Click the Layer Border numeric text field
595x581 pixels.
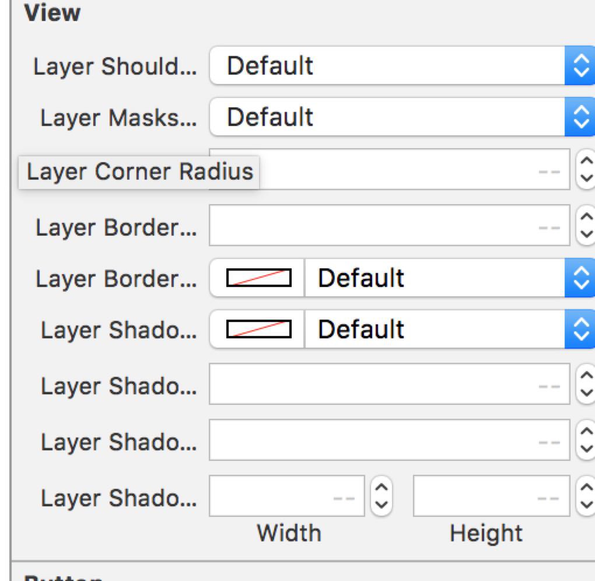coord(389,225)
